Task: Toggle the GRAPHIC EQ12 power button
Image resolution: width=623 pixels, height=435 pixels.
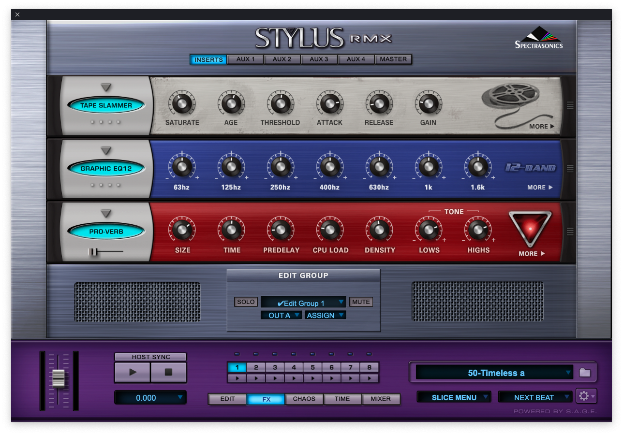Action: point(106,169)
